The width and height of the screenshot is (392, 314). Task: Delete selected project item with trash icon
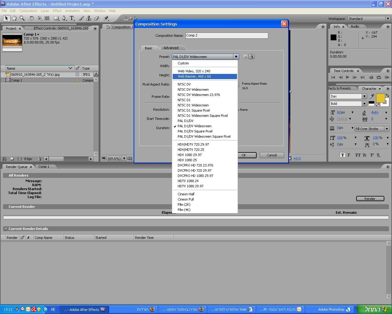[x=40, y=159]
